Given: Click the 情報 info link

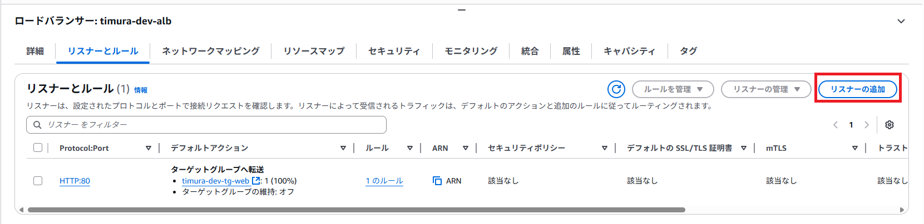Looking at the screenshot, I should [141, 90].
